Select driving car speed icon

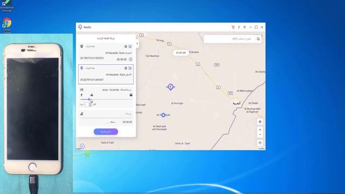[x=131, y=95]
